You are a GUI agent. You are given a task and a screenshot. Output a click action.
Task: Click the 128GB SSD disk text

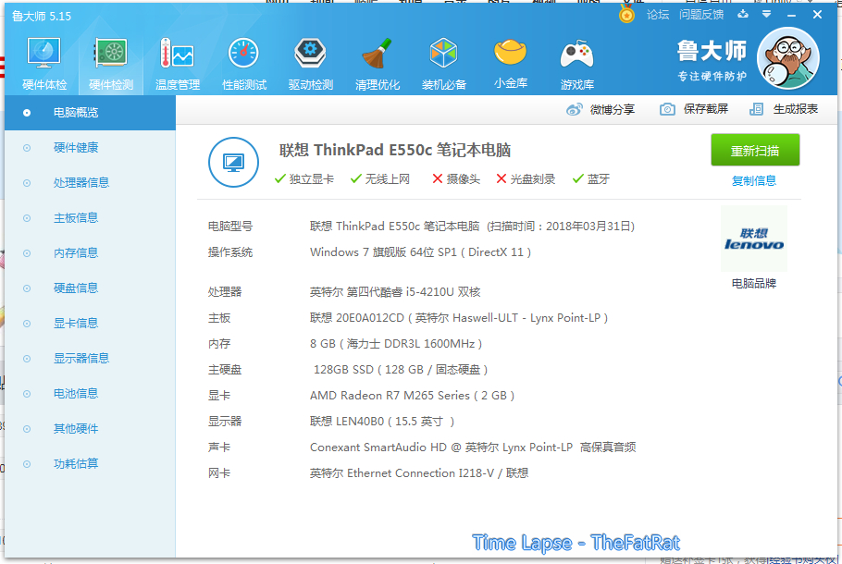tap(401, 370)
